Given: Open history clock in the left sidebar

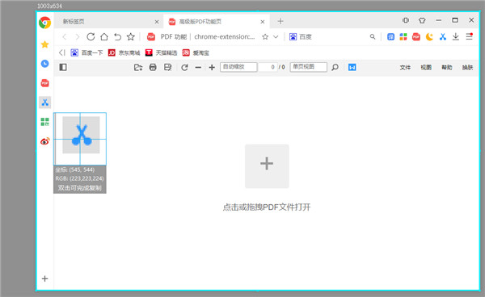Looking at the screenshot, I should coord(44,64).
